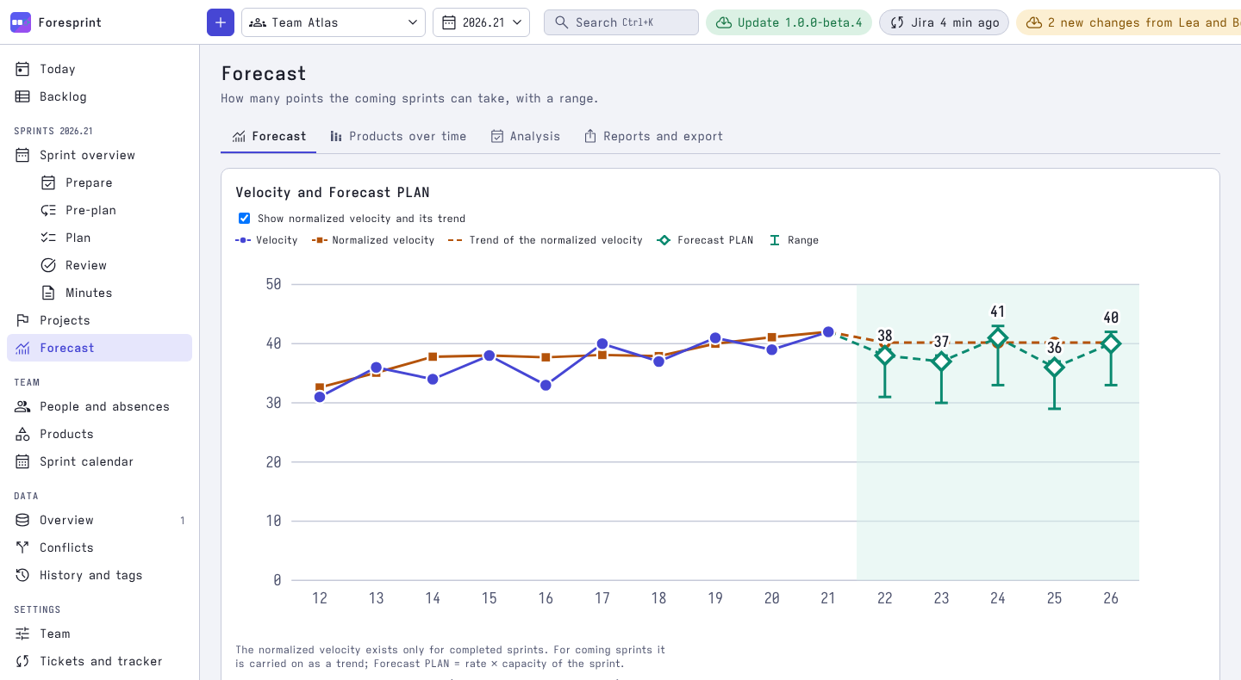Screen dimensions: 1241x680
Task: Click the sprint 24 forecast diamond marker
Action: (998, 337)
